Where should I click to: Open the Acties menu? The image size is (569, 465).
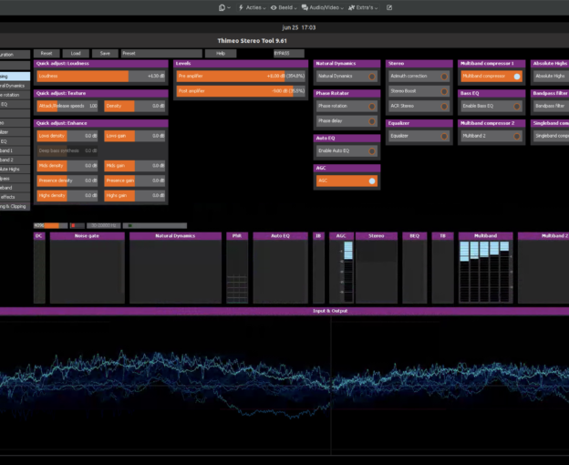252,7
